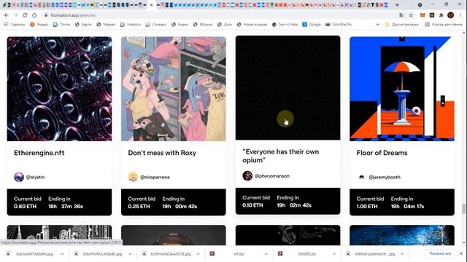Open the Don't mess with Roxy artwork image

point(174,89)
